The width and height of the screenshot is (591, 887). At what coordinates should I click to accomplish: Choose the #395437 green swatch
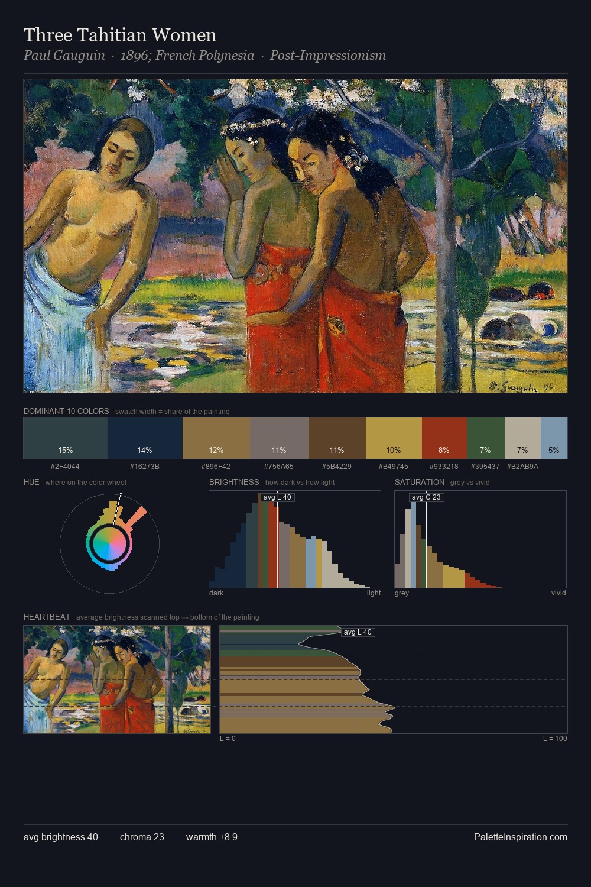click(x=486, y=438)
